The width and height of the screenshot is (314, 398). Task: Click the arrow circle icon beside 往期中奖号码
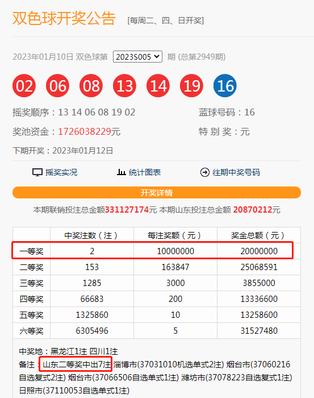click(x=205, y=172)
